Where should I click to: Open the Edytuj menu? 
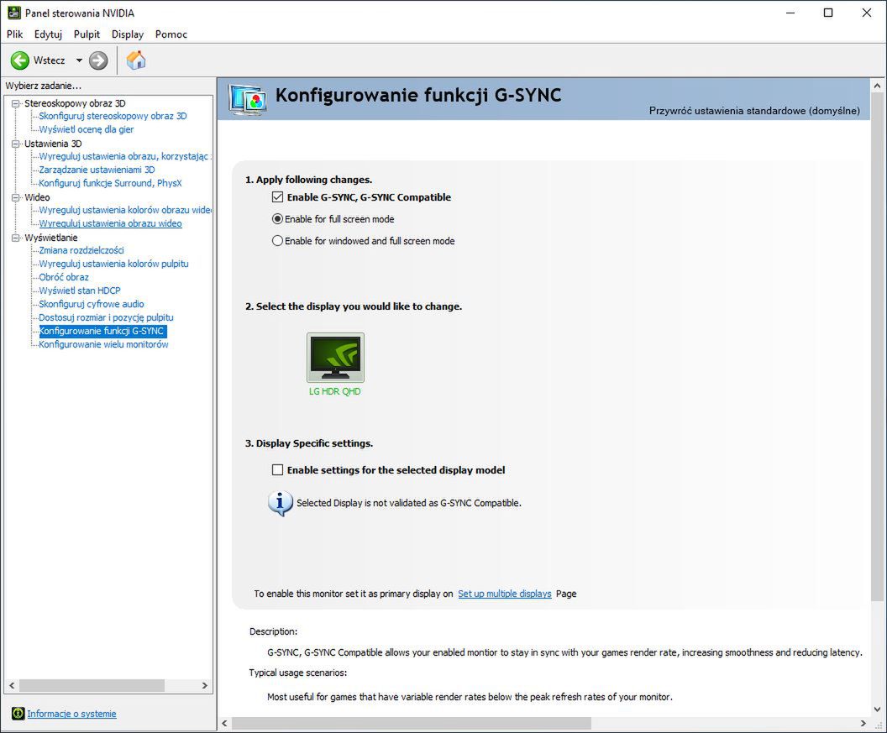pos(48,34)
